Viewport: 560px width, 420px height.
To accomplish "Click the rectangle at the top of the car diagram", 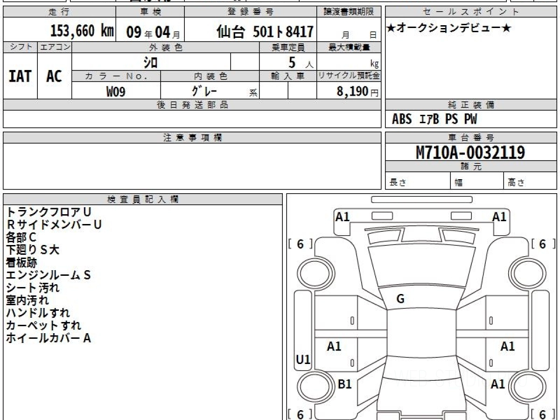I will pyautogui.click(x=421, y=200).
